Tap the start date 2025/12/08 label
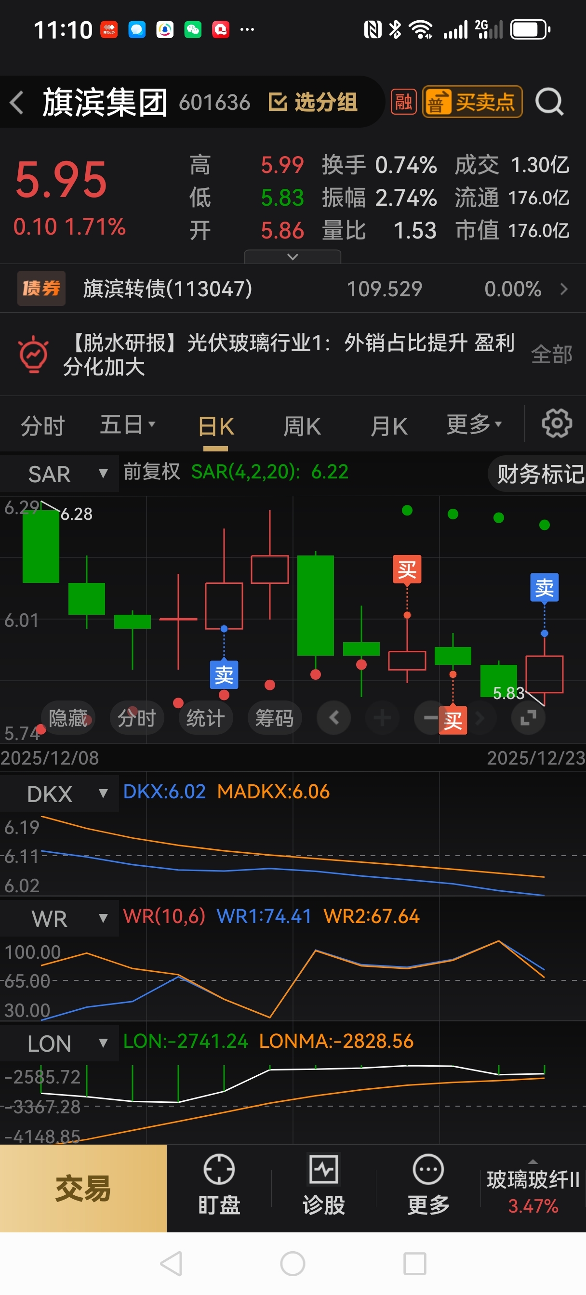Image resolution: width=586 pixels, height=1295 pixels. (x=50, y=758)
